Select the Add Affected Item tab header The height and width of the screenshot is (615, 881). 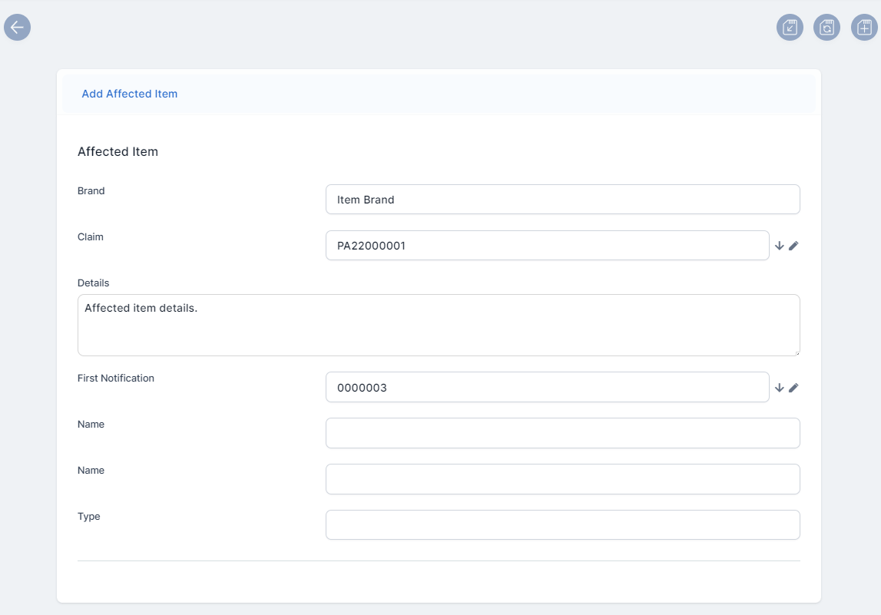coord(130,94)
